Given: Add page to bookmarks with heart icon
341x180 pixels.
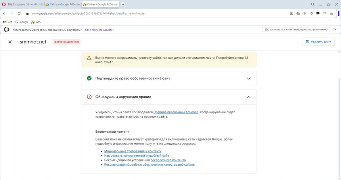Looking at the screenshot, I should point(311,13).
